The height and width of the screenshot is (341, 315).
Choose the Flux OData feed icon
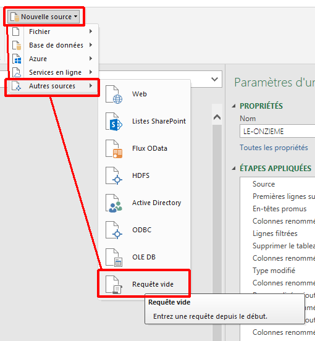pos(114,149)
